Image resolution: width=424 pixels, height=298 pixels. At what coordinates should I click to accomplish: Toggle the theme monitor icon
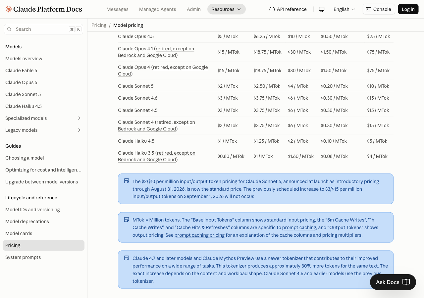tap(322, 9)
